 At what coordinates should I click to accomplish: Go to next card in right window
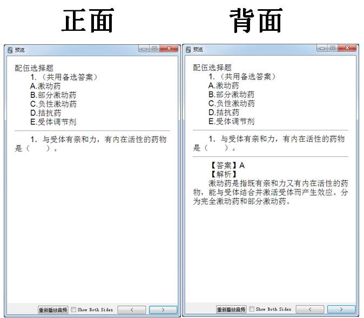pyautogui.click(x=341, y=309)
